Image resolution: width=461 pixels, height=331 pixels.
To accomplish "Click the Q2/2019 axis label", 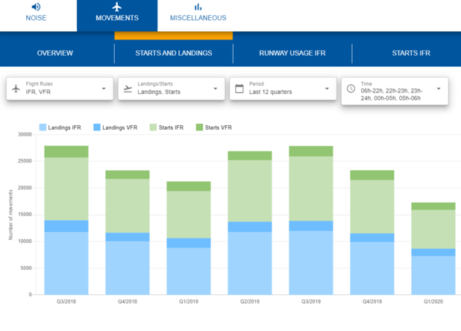I will (x=250, y=302).
